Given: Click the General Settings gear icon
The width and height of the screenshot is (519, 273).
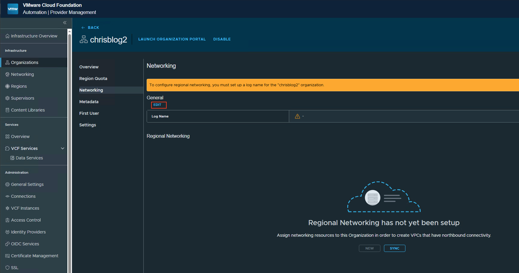Looking at the screenshot, I should 7,184.
